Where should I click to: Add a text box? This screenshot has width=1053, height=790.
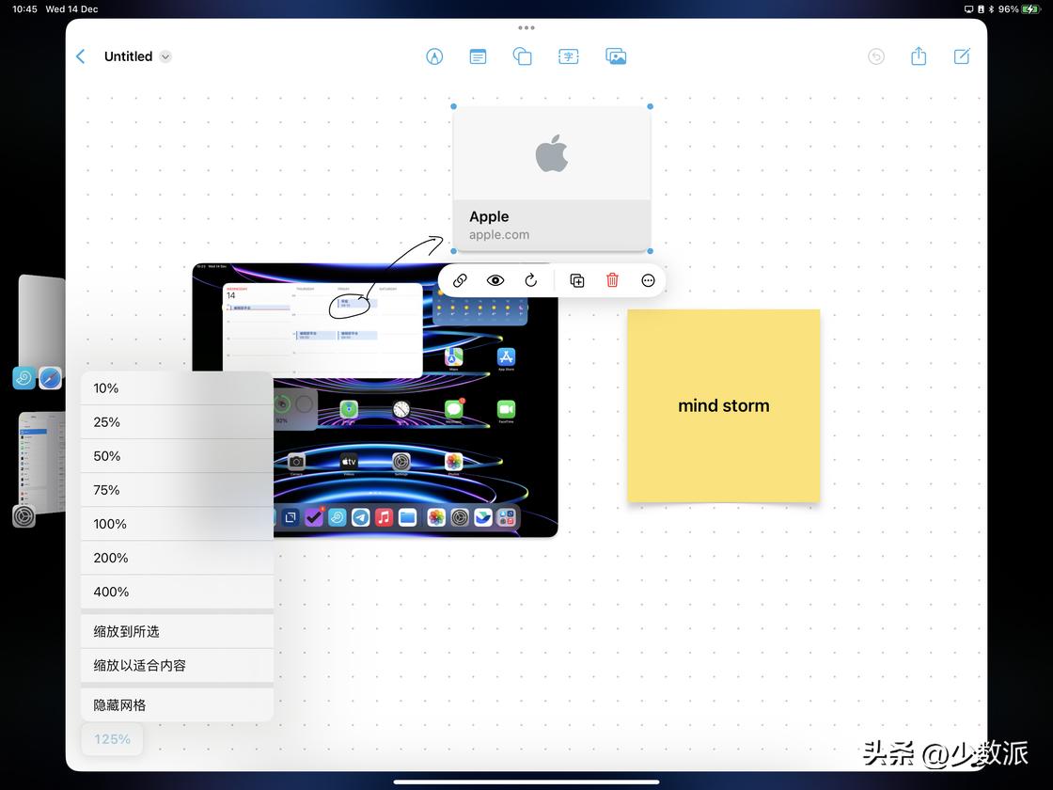pyautogui.click(x=569, y=56)
